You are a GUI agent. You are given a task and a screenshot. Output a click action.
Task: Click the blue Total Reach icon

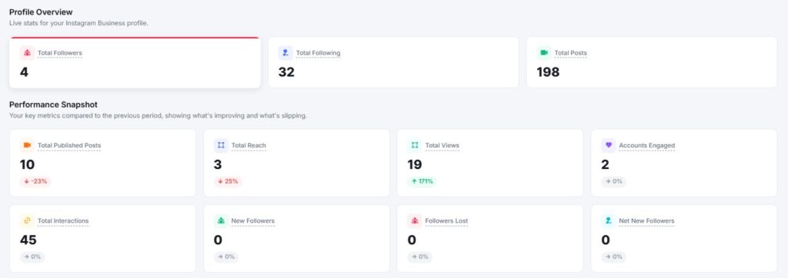[x=221, y=145]
